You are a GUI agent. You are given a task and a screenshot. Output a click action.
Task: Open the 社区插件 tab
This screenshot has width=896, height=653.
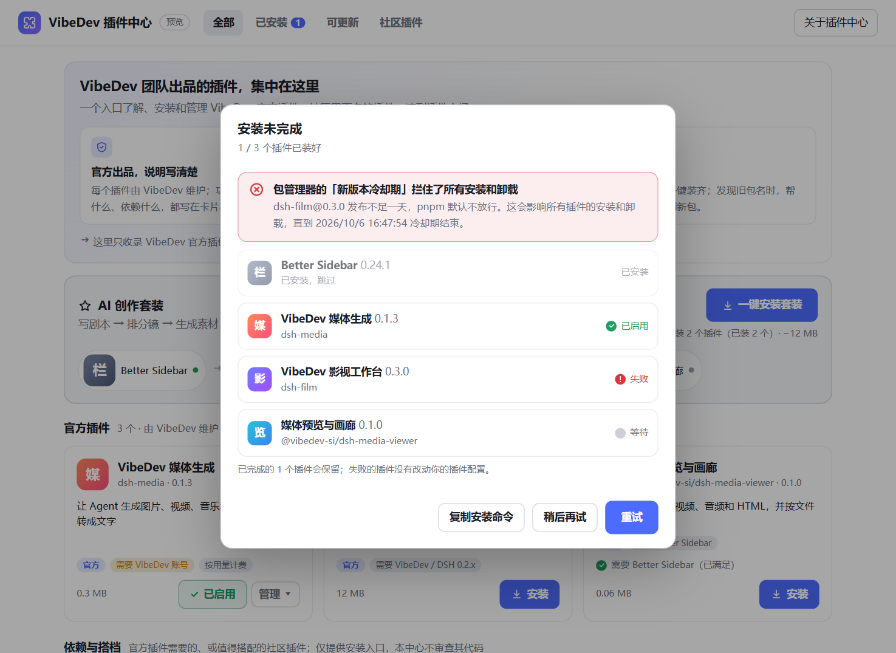(x=401, y=22)
